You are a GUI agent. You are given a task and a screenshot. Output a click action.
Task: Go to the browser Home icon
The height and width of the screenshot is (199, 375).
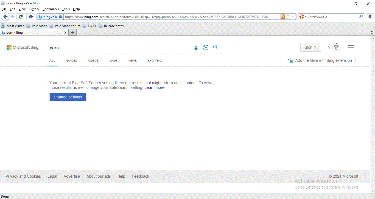pyautogui.click(x=31, y=17)
